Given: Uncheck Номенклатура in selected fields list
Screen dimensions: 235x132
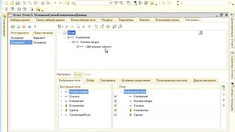Looking at the screenshot, I should coord(115,101).
